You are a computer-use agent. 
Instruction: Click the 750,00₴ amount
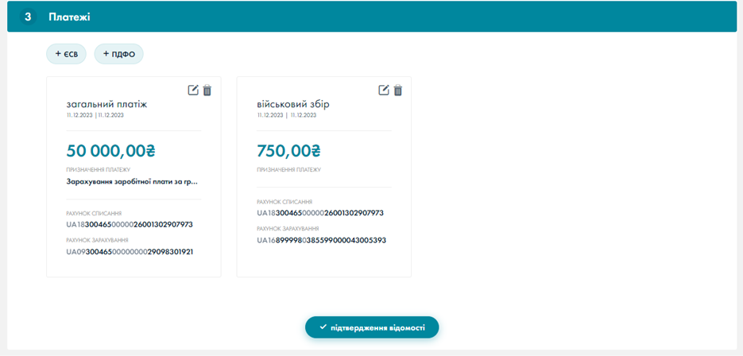(x=288, y=150)
